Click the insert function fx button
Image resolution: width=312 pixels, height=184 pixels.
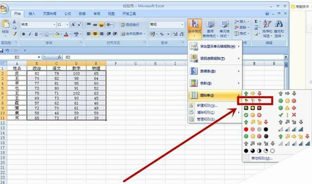coord(59,57)
